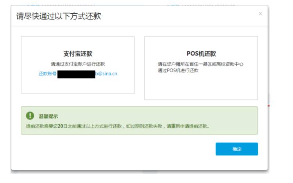The image size is (293, 183).
Task: Click the dialog title 请尽快通过以下方式还款
Action: (59, 16)
